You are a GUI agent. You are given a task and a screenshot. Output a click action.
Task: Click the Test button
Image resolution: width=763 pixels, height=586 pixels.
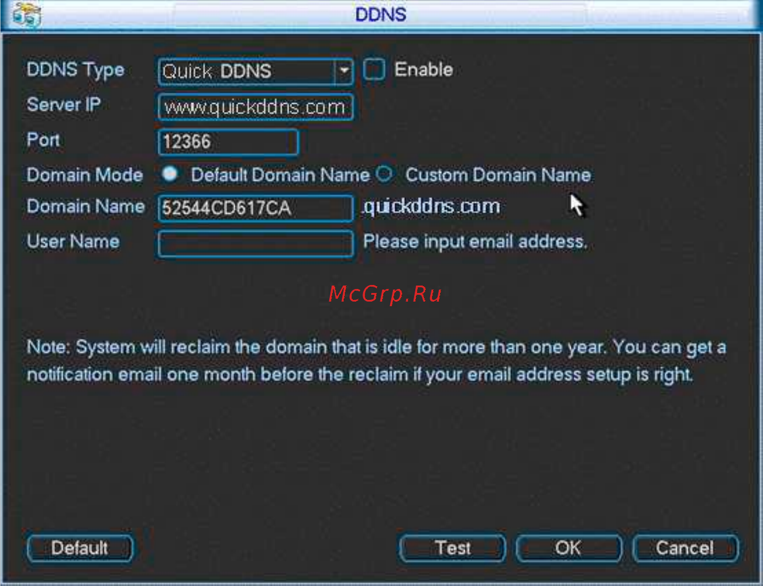453,548
